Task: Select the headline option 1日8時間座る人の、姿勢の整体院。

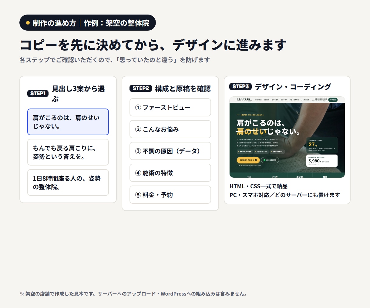Action: [68, 182]
